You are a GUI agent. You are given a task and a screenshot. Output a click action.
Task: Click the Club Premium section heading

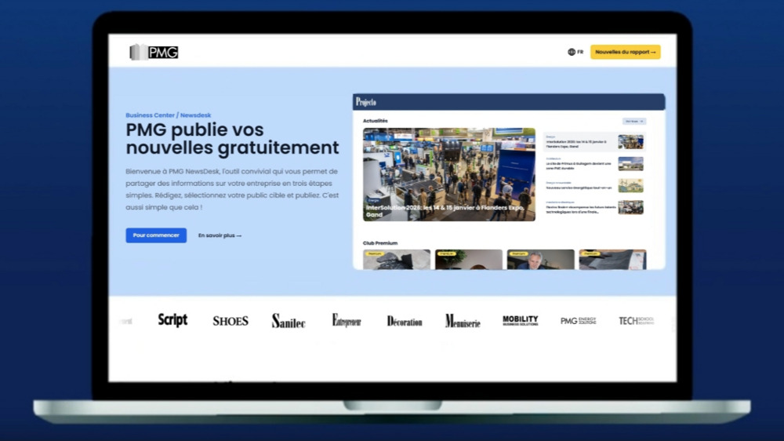(380, 242)
